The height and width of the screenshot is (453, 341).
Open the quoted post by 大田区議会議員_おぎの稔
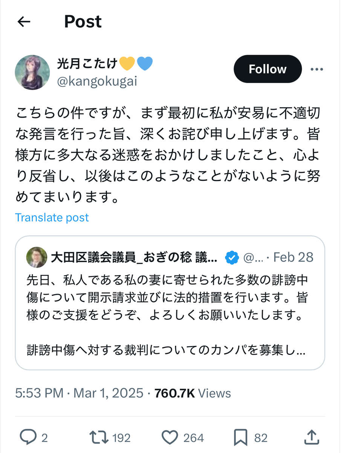[170, 303]
